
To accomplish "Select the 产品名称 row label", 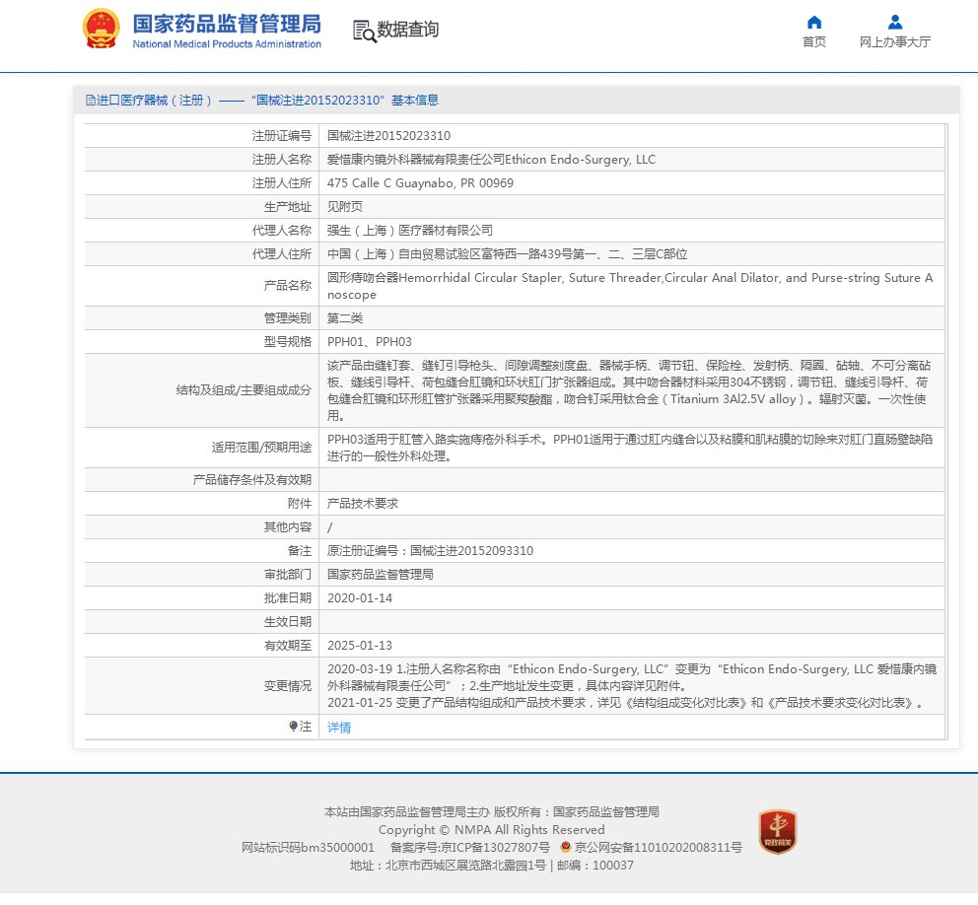I will 288,286.
